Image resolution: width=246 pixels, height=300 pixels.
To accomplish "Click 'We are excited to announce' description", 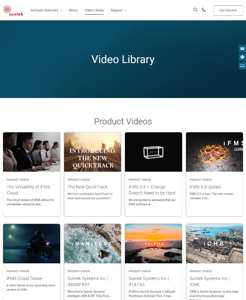I will [x=152, y=202].
